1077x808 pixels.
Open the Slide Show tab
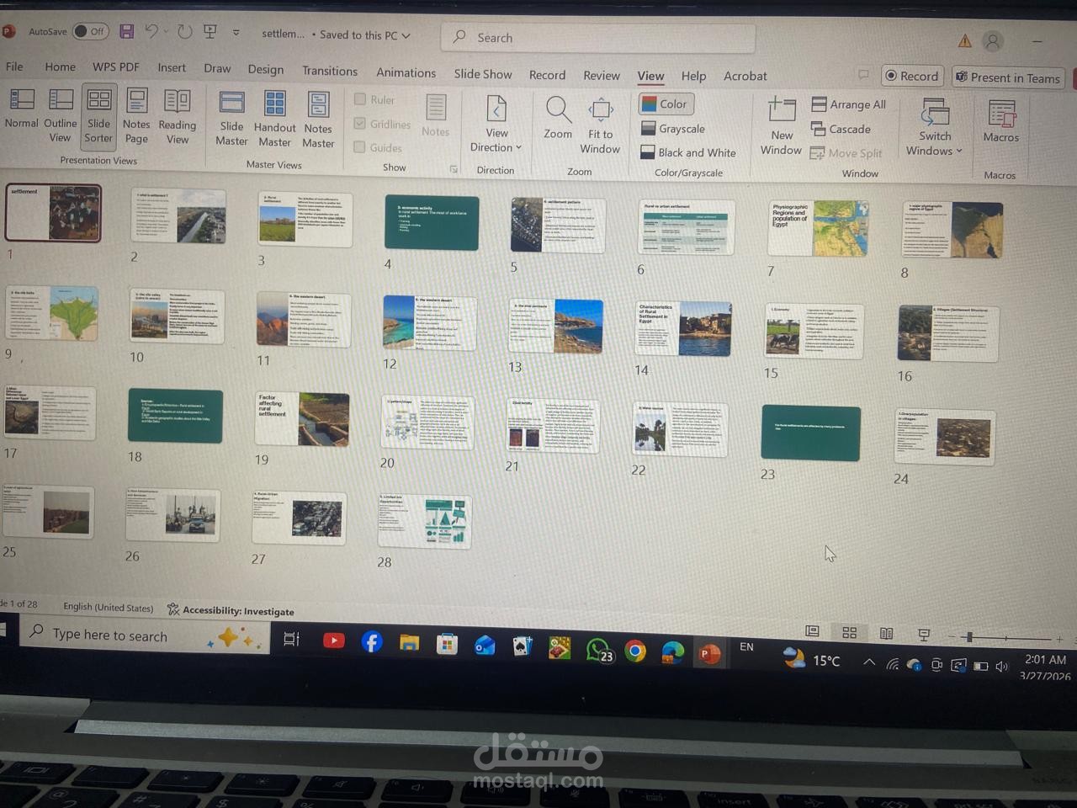482,74
